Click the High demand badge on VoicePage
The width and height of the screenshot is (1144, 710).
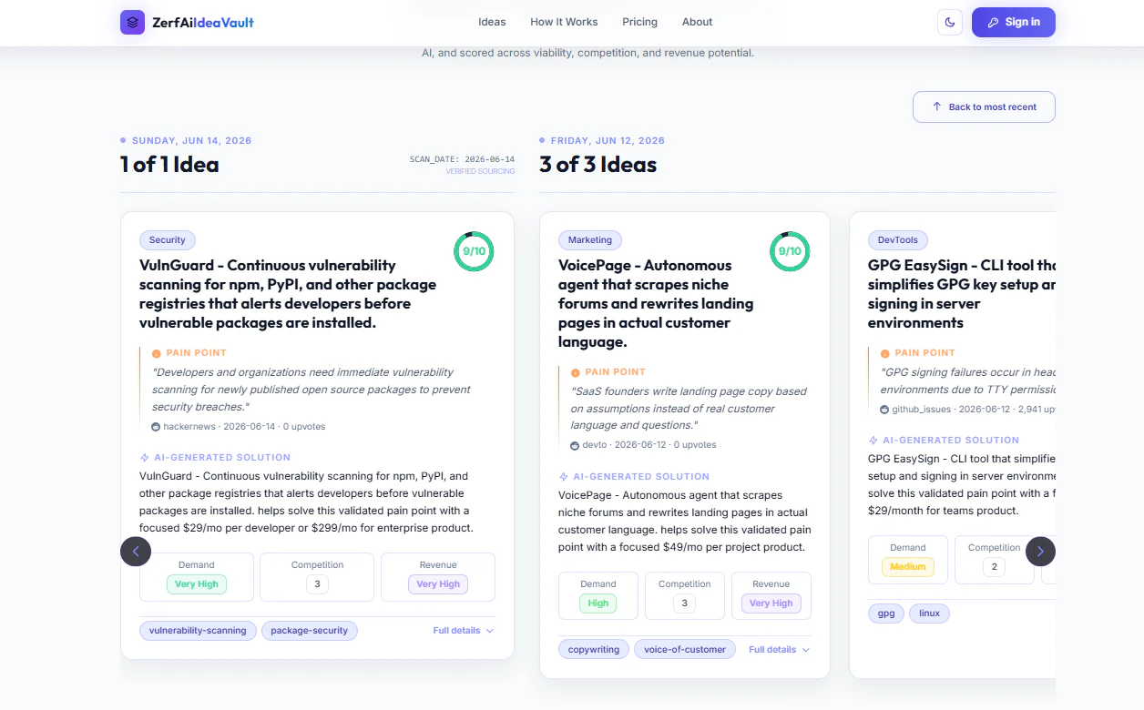(598, 603)
